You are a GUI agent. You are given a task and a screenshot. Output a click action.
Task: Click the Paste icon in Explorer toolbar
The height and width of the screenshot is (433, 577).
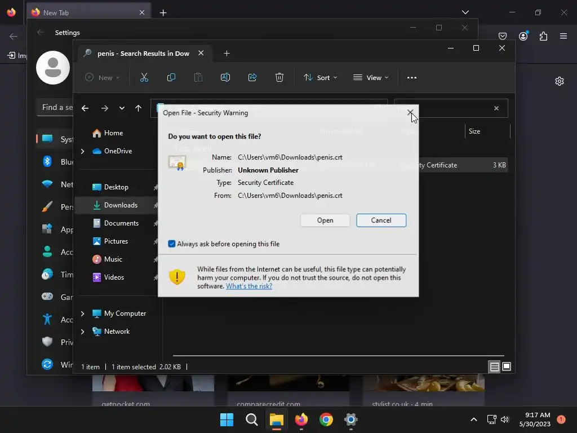pos(198,78)
